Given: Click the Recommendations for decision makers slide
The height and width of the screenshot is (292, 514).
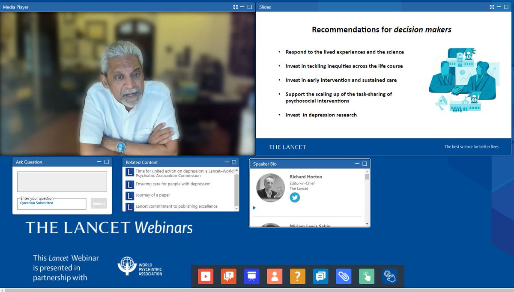Looking at the screenshot, I should 384,83.
